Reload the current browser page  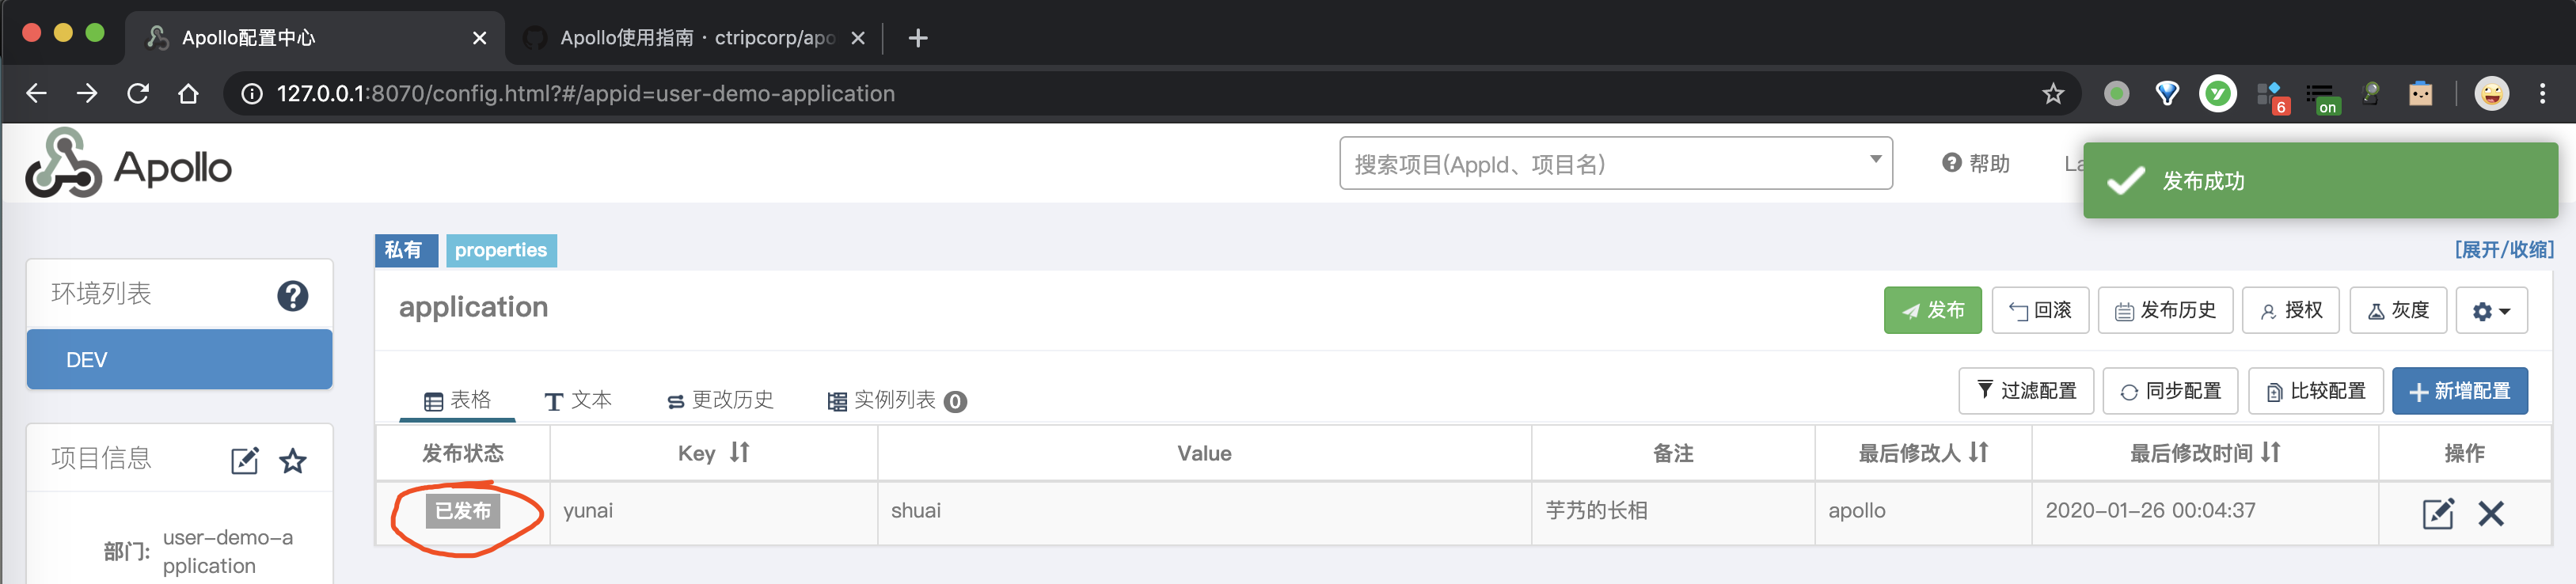click(138, 94)
